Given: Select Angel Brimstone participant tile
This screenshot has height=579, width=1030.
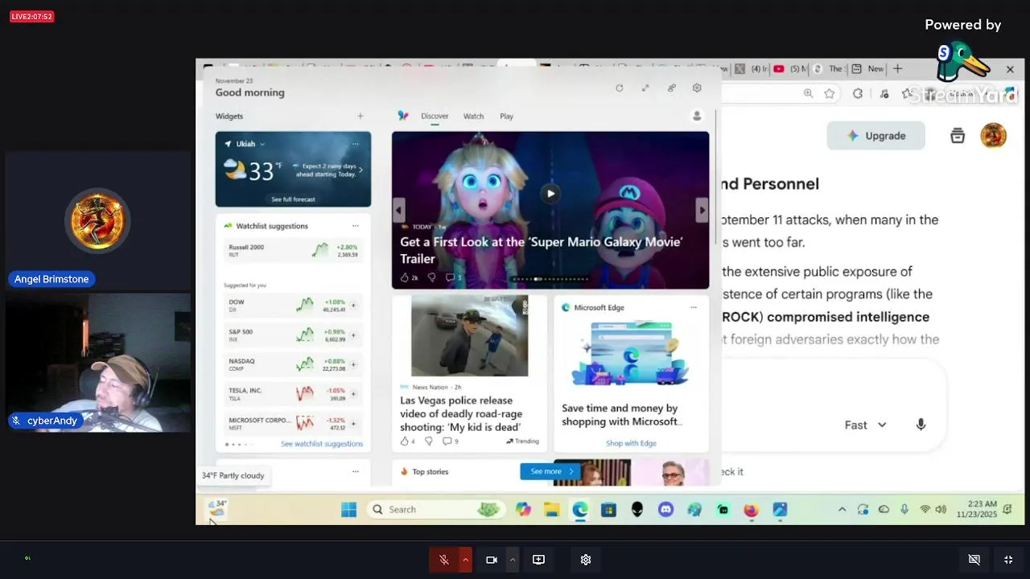Looking at the screenshot, I should [x=97, y=220].
